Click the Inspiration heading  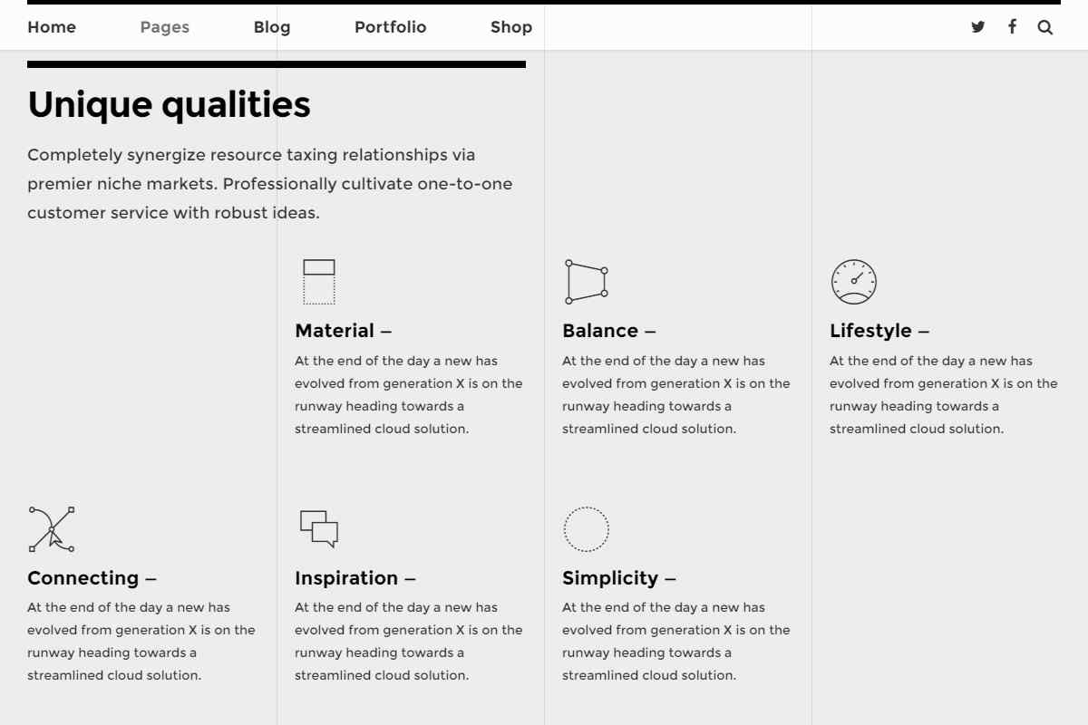point(346,578)
